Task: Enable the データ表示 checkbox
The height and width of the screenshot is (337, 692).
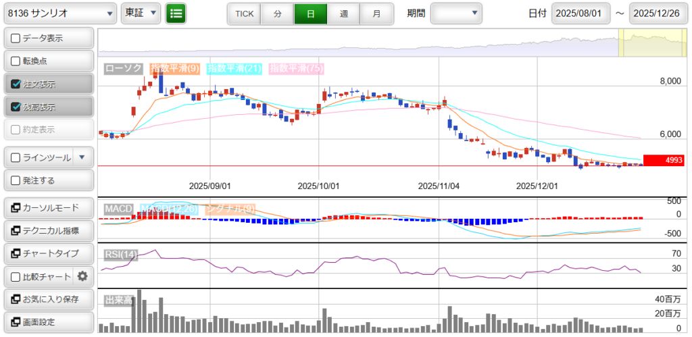Action: point(16,38)
